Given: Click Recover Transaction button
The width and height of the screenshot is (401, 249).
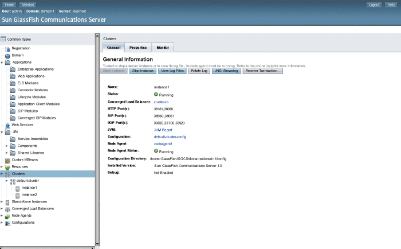Looking at the screenshot, I should coord(262,71).
